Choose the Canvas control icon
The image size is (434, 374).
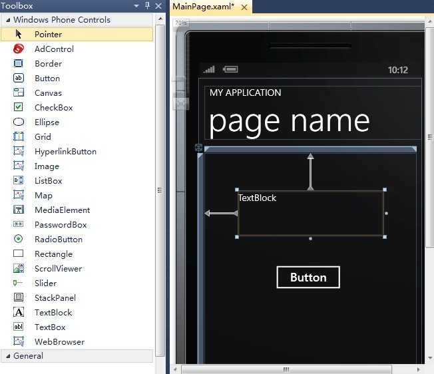(18, 93)
